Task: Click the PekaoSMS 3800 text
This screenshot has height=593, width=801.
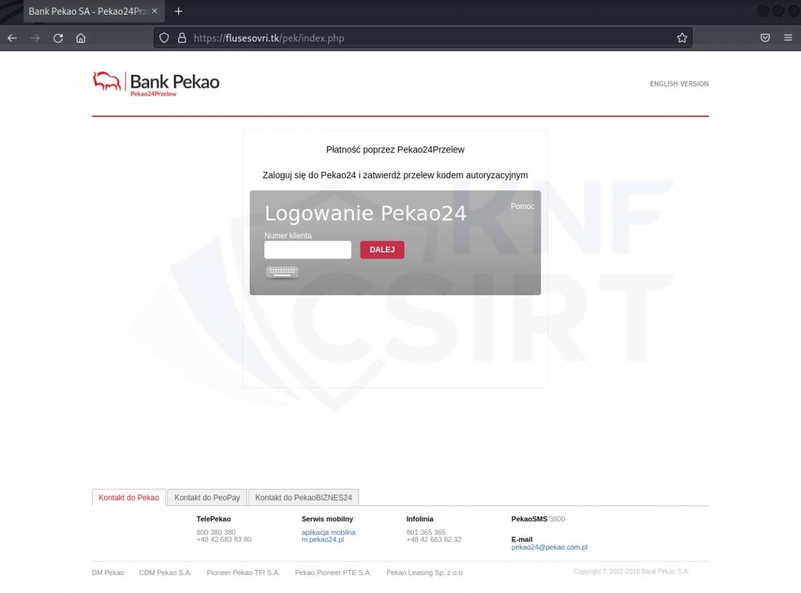Action: click(538, 519)
